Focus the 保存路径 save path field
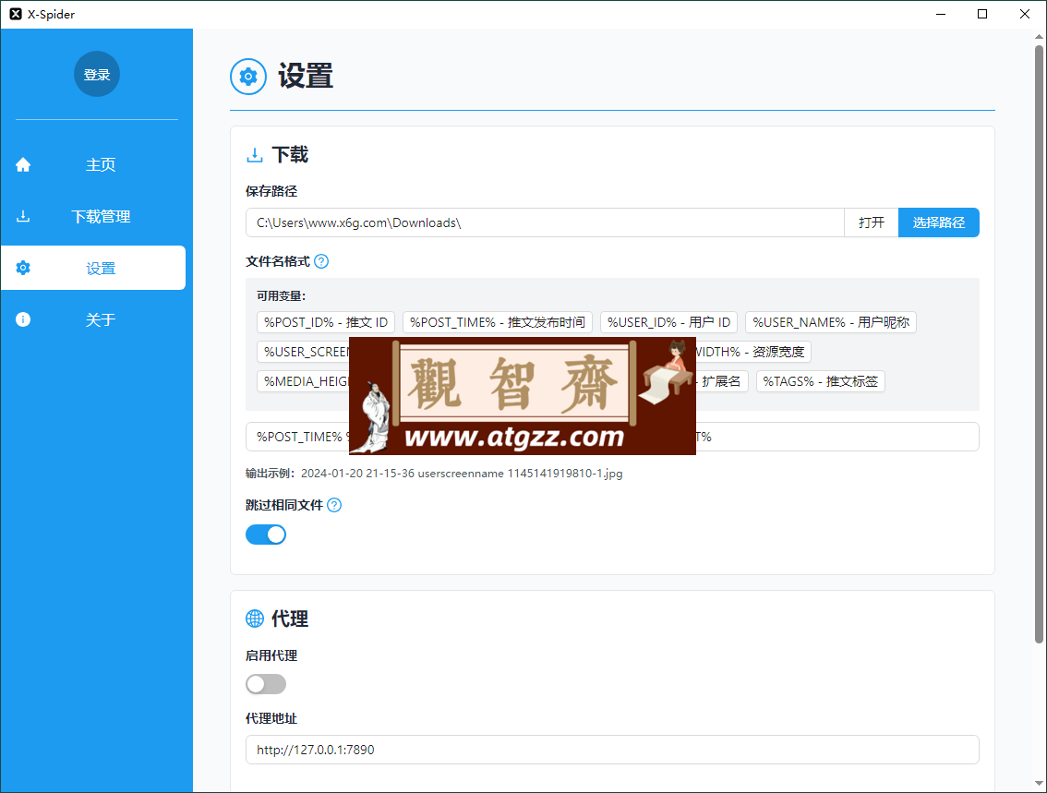Image resolution: width=1047 pixels, height=793 pixels. tap(545, 222)
